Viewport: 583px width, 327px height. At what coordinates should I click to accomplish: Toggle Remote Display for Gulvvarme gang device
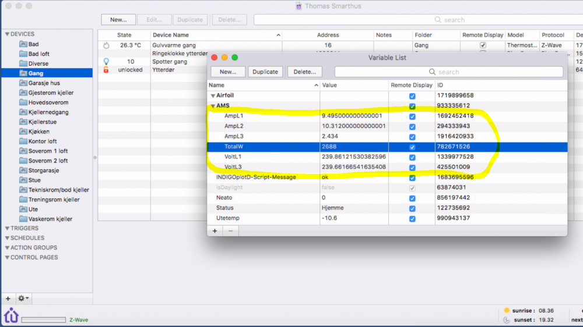point(482,45)
